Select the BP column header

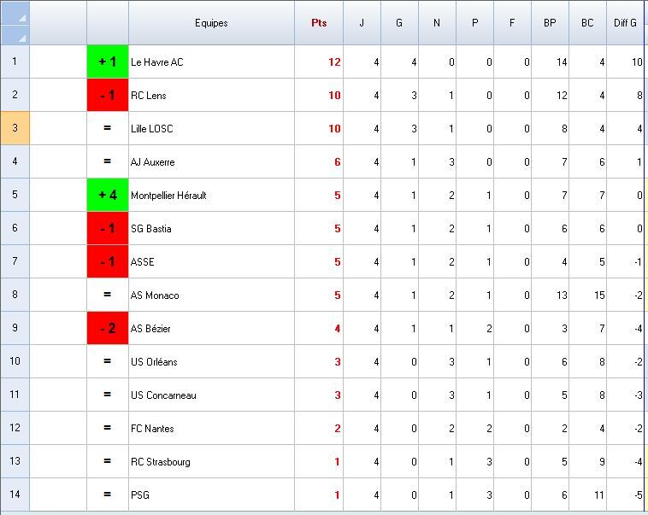coord(550,23)
